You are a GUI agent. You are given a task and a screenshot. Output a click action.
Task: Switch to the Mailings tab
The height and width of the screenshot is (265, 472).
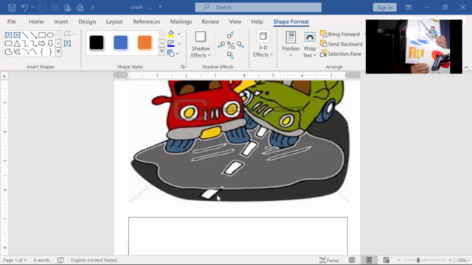click(x=181, y=21)
